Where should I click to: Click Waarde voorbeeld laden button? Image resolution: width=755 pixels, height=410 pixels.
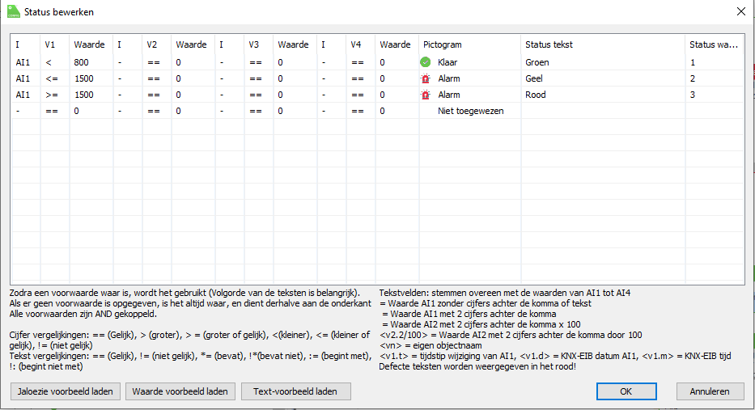181,391
